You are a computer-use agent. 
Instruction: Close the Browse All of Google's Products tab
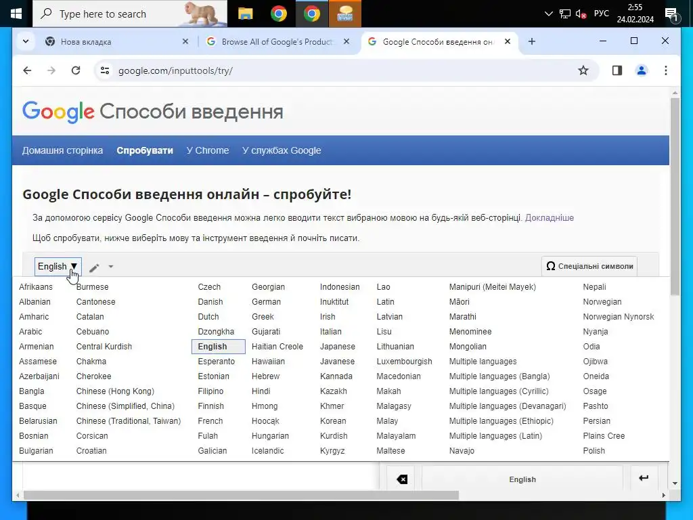coord(346,41)
